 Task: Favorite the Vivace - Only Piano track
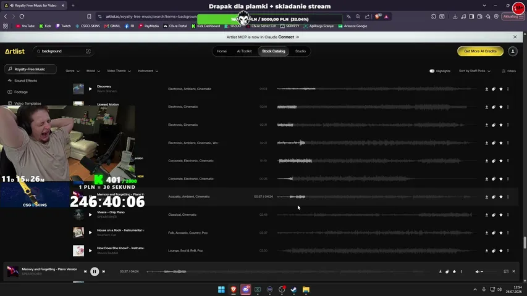click(x=501, y=215)
